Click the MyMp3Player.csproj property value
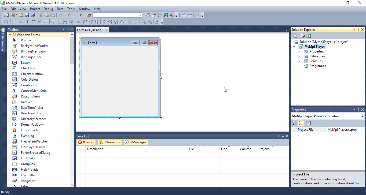 tap(342, 130)
